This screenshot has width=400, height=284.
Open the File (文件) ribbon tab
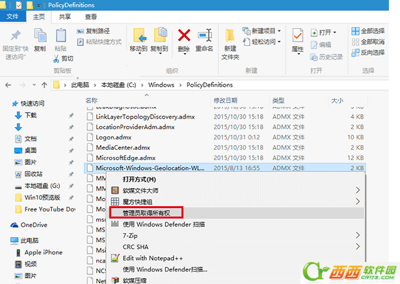(12, 16)
